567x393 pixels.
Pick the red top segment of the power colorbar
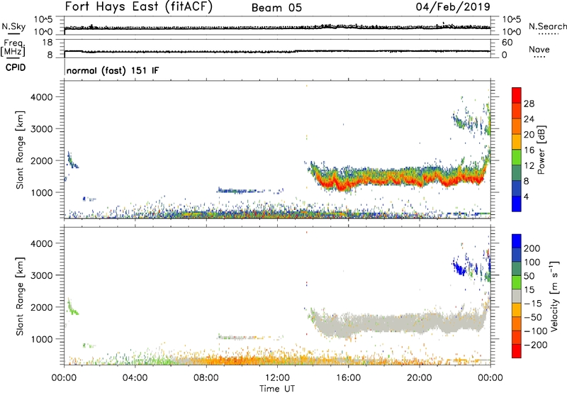(517, 96)
